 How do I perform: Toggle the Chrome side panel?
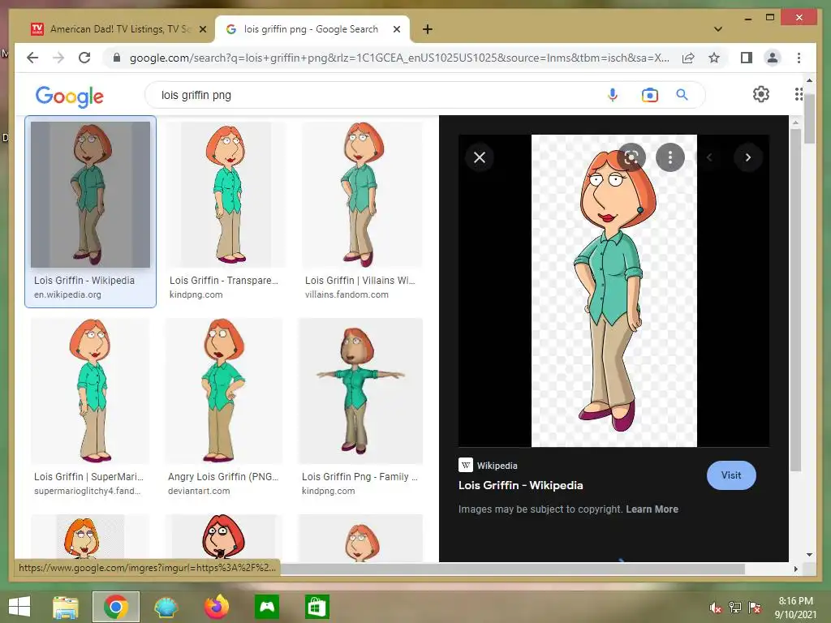click(747, 58)
